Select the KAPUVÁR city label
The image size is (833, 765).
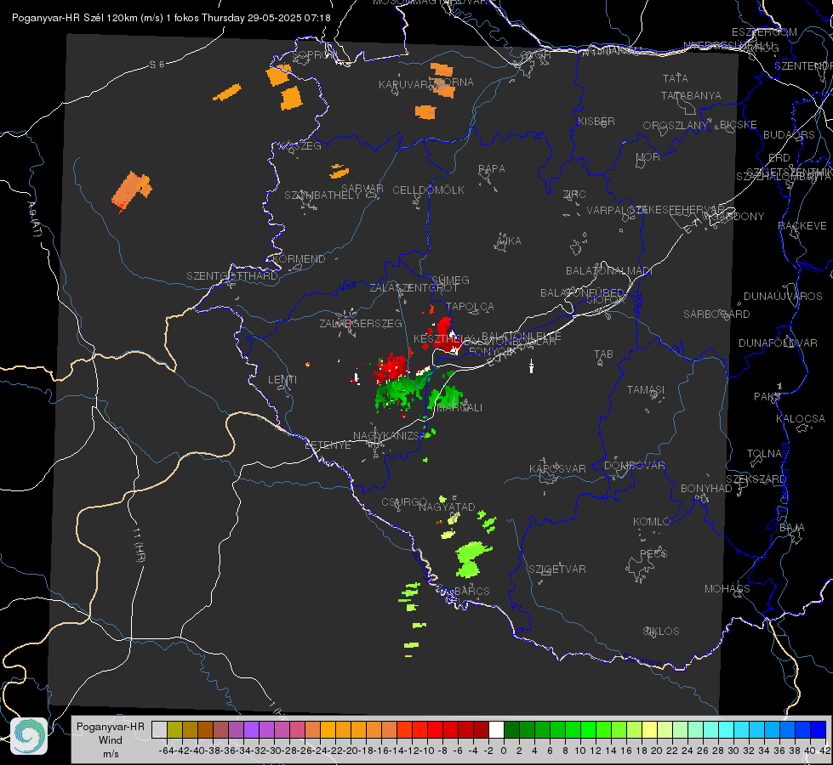click(404, 85)
